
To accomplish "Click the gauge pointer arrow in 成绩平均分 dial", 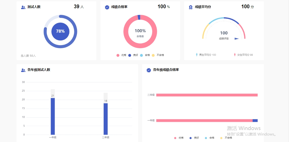I will [237, 39].
